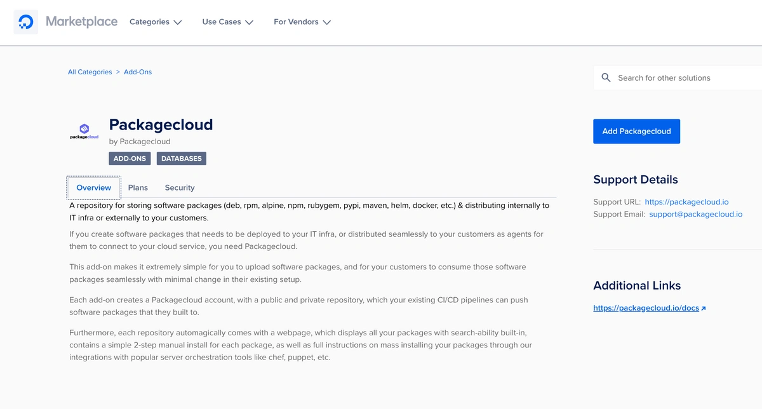This screenshot has height=409, width=762.
Task: Click the search magnifier icon
Action: [x=606, y=77]
